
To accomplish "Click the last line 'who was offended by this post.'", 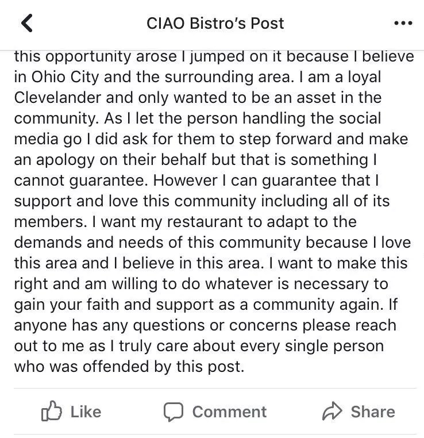I will 129,367.
